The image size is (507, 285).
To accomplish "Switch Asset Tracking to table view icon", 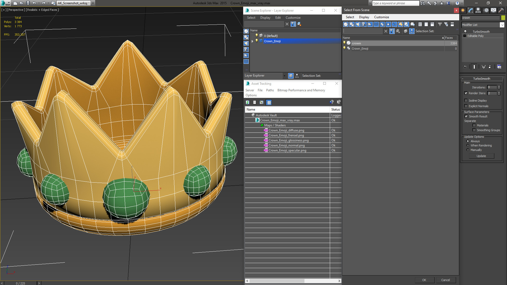I will (269, 102).
